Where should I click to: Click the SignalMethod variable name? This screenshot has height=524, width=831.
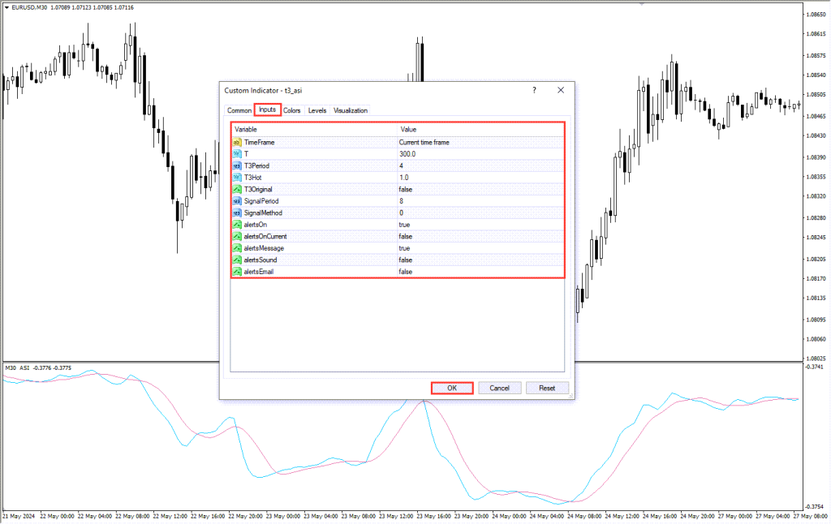(263, 213)
